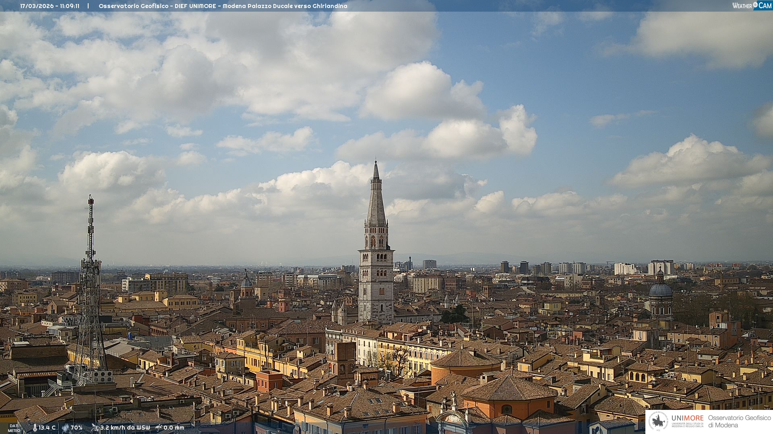Click the thermometer temperature icon
The width and height of the screenshot is (773, 434).
[x=35, y=428]
